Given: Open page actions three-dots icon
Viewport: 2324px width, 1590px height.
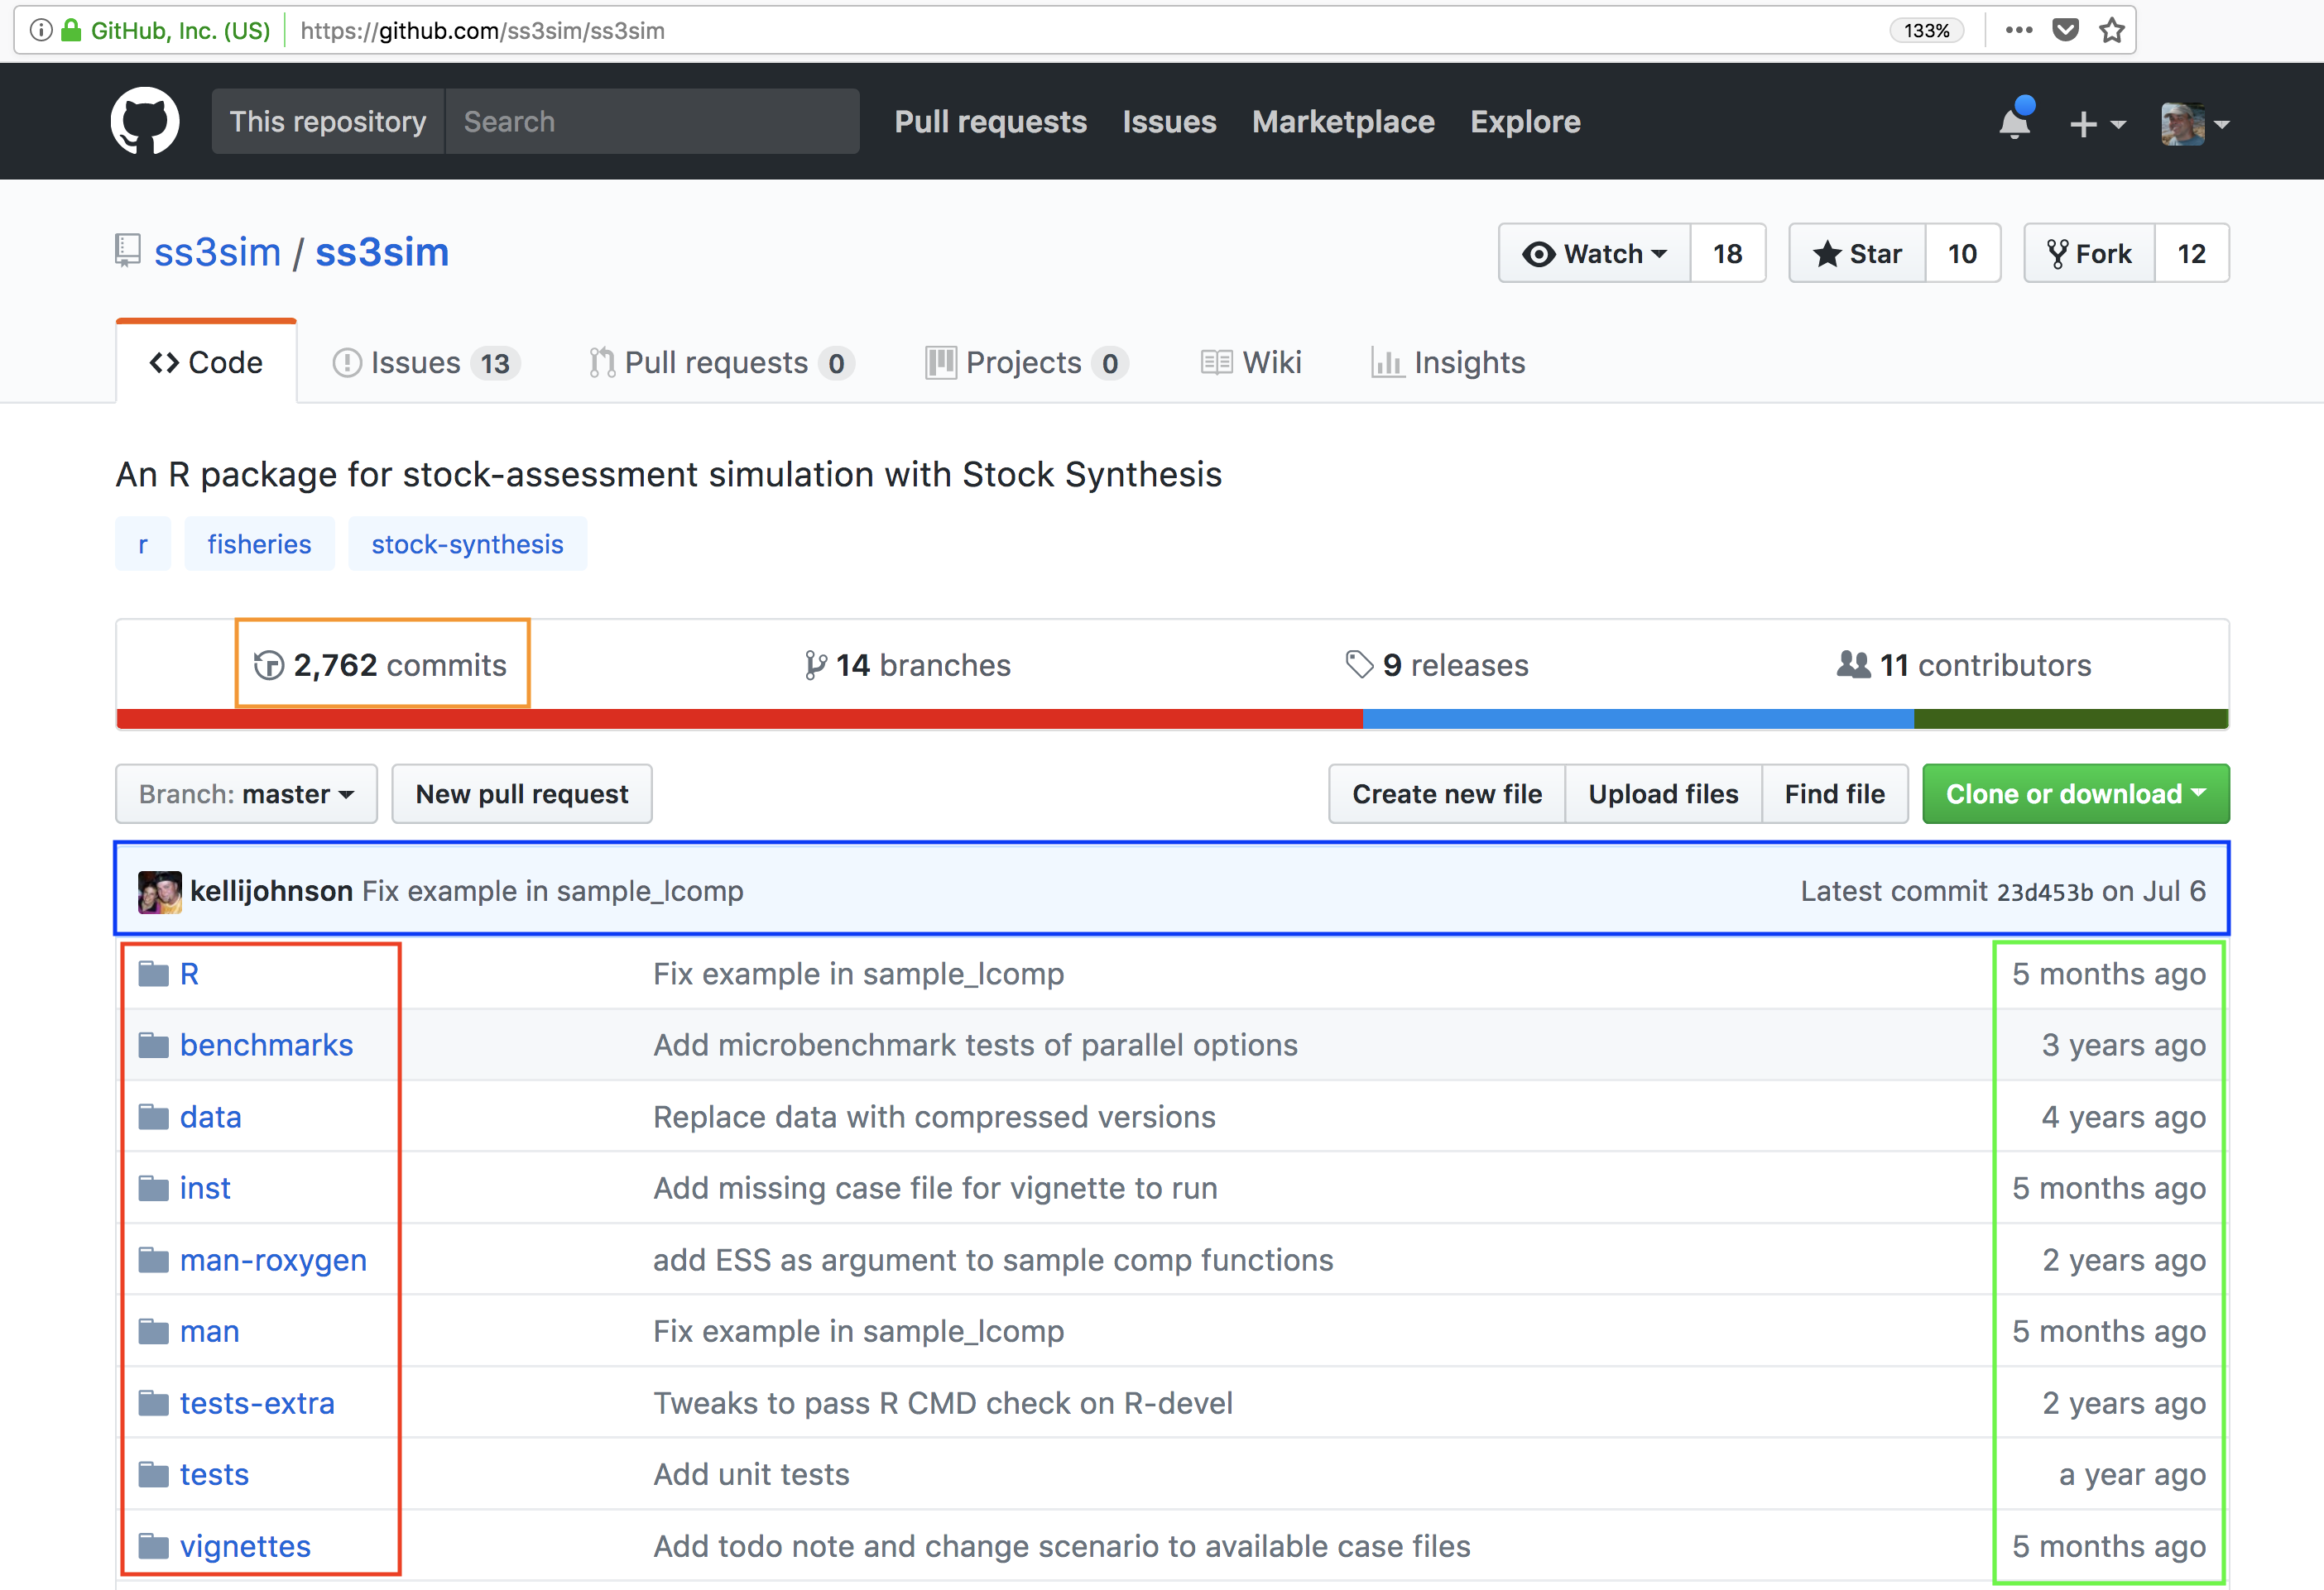Looking at the screenshot, I should 2019,30.
